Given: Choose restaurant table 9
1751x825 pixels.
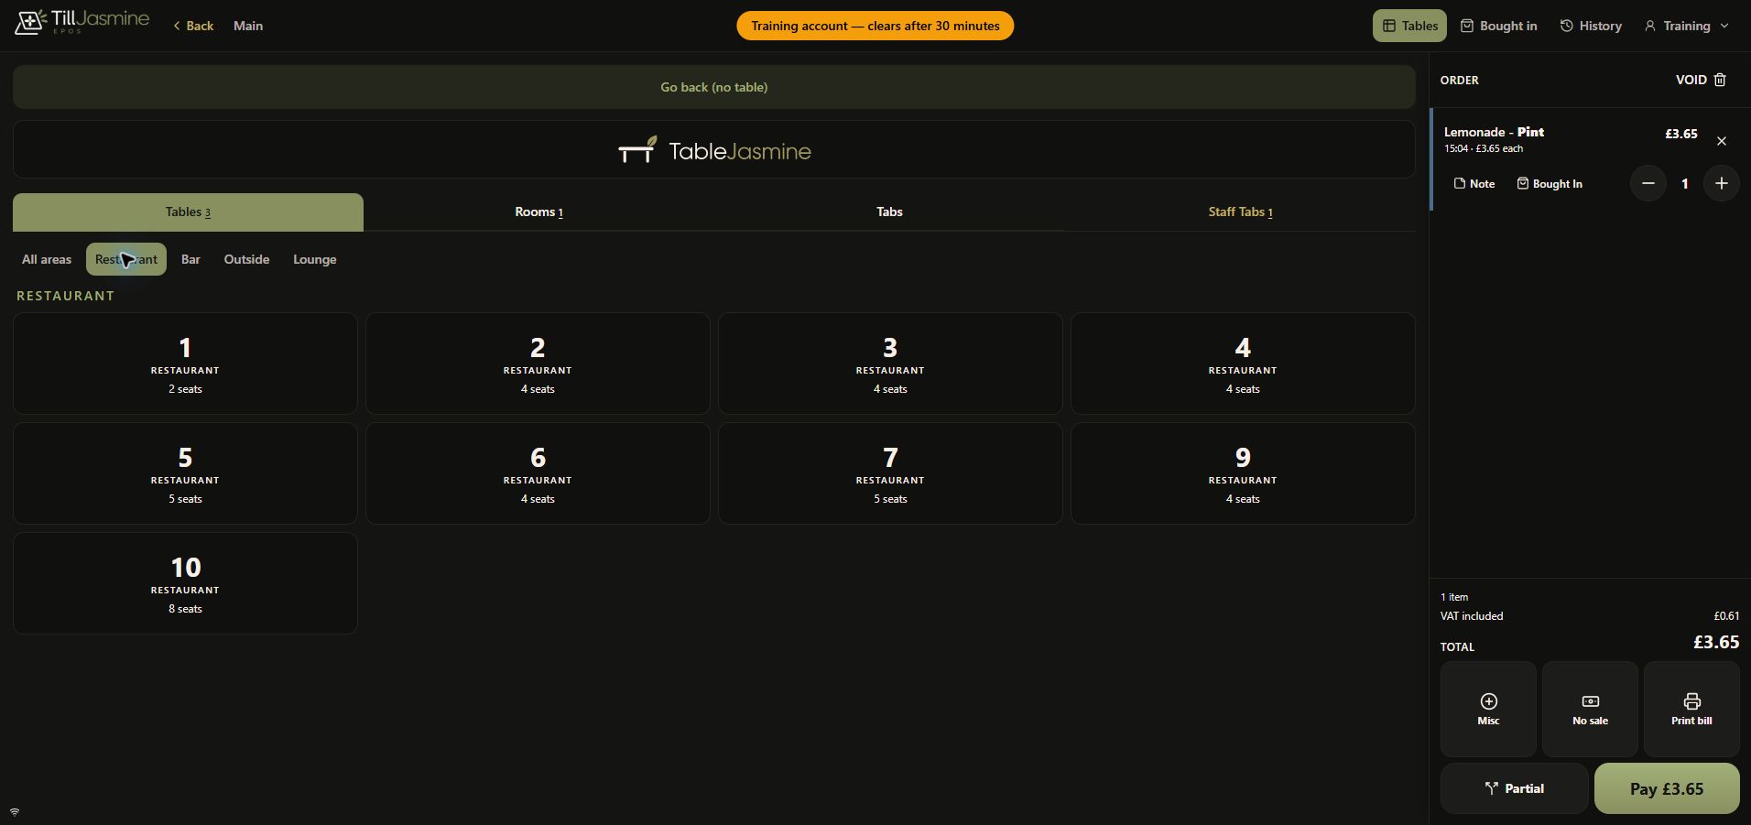Looking at the screenshot, I should click(x=1243, y=473).
